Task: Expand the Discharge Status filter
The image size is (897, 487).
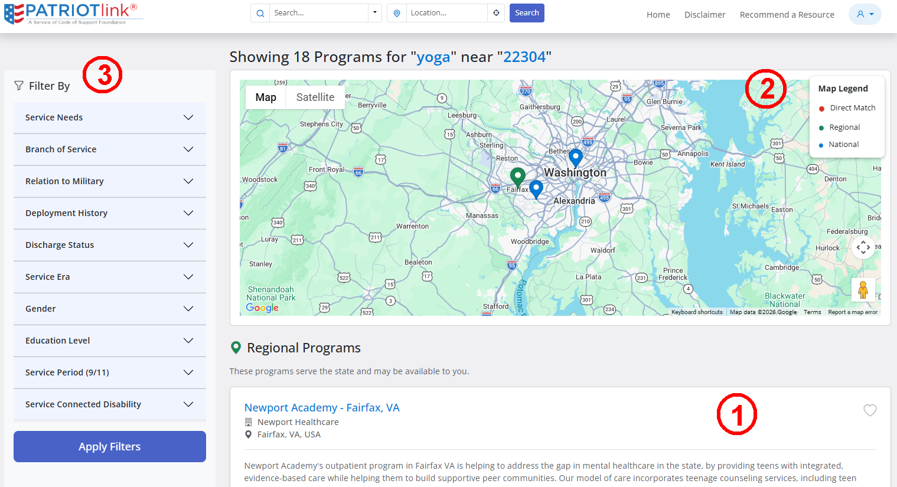Action: click(110, 245)
